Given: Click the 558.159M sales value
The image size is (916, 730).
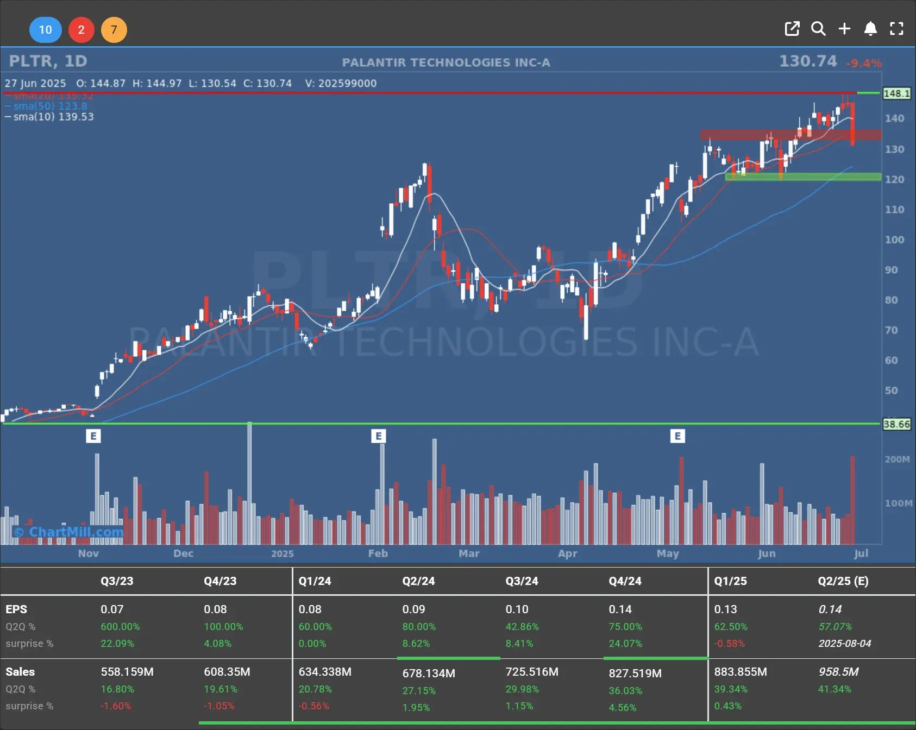Looking at the screenshot, I should pyautogui.click(x=127, y=672).
